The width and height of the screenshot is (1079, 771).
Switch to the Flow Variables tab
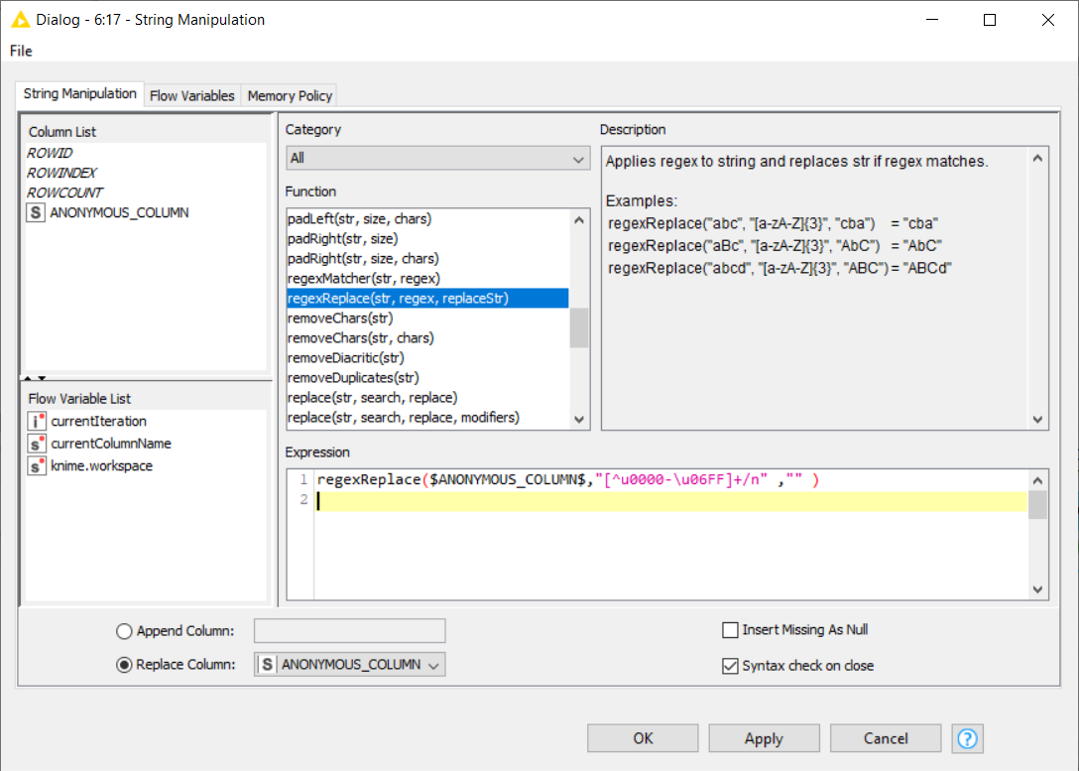pyautogui.click(x=191, y=94)
